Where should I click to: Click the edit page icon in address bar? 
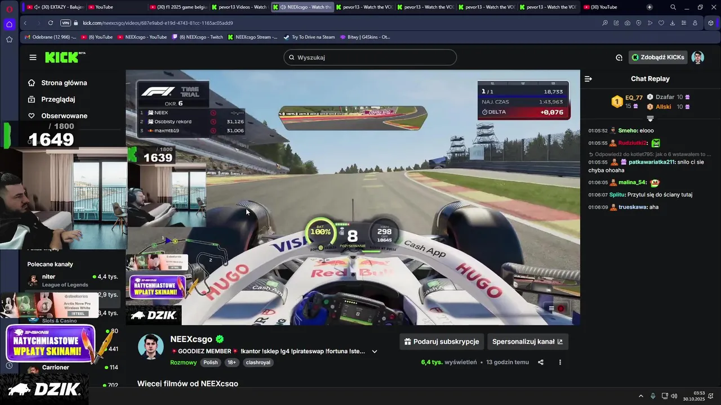pos(616,23)
